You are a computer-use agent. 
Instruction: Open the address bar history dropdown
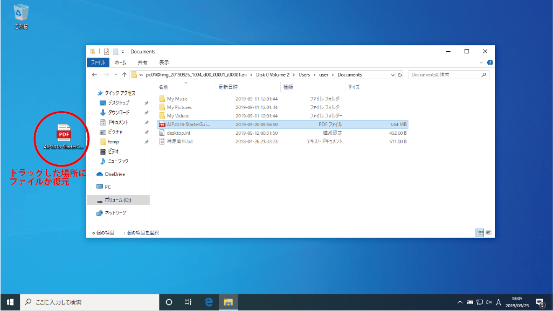392,75
